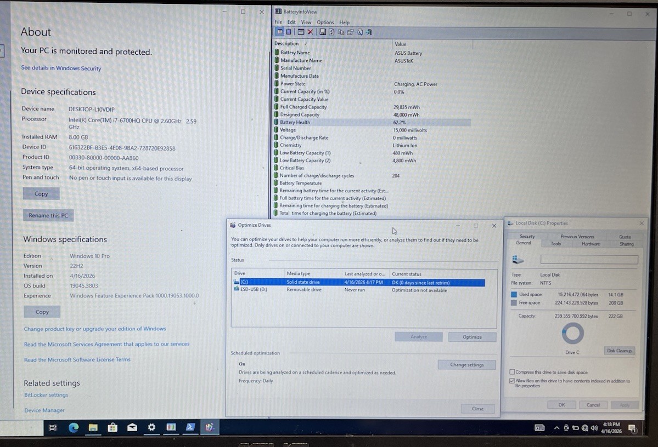Open BitLocker settings link
The image size is (658, 447).
coord(46,394)
